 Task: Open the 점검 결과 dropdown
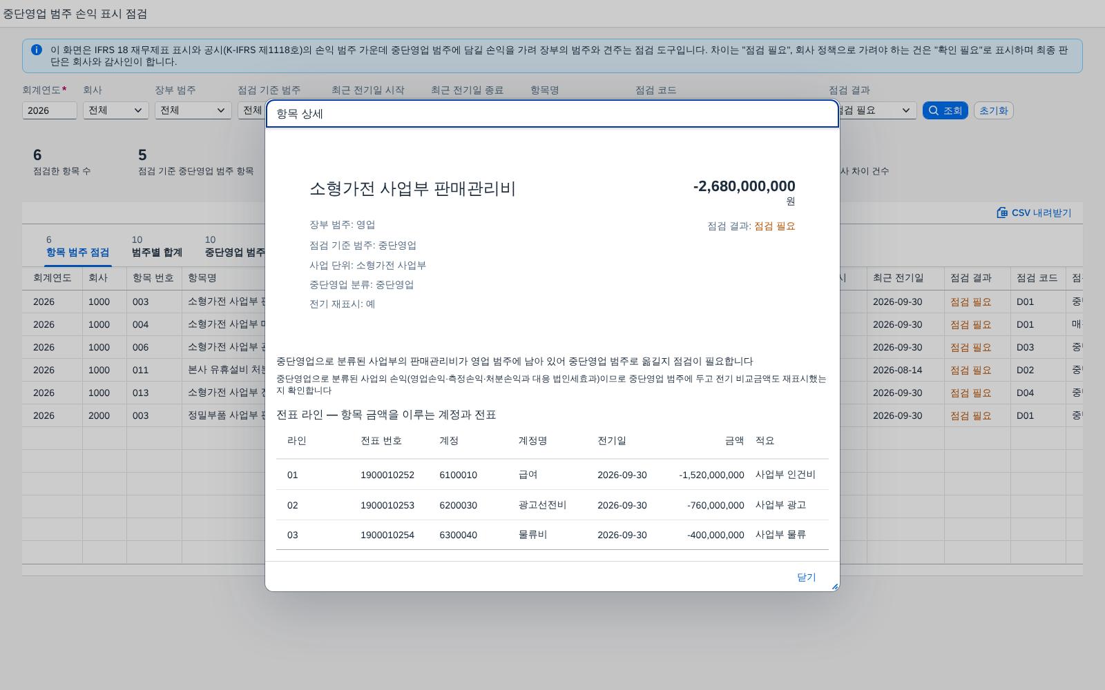point(873,110)
